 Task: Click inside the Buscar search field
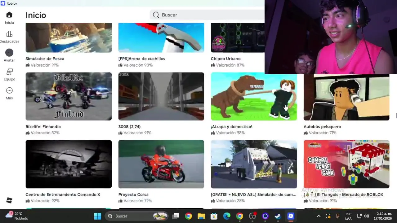[207, 15]
